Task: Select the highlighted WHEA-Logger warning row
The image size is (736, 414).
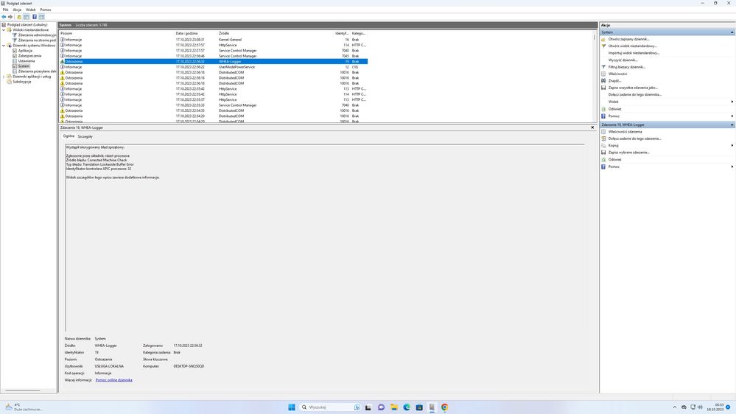Action: tap(214, 61)
